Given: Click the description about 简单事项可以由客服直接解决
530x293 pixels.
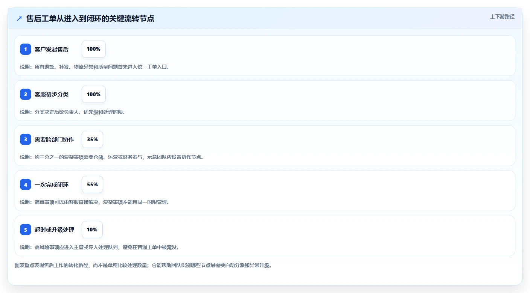Looking at the screenshot, I should click(x=95, y=202).
